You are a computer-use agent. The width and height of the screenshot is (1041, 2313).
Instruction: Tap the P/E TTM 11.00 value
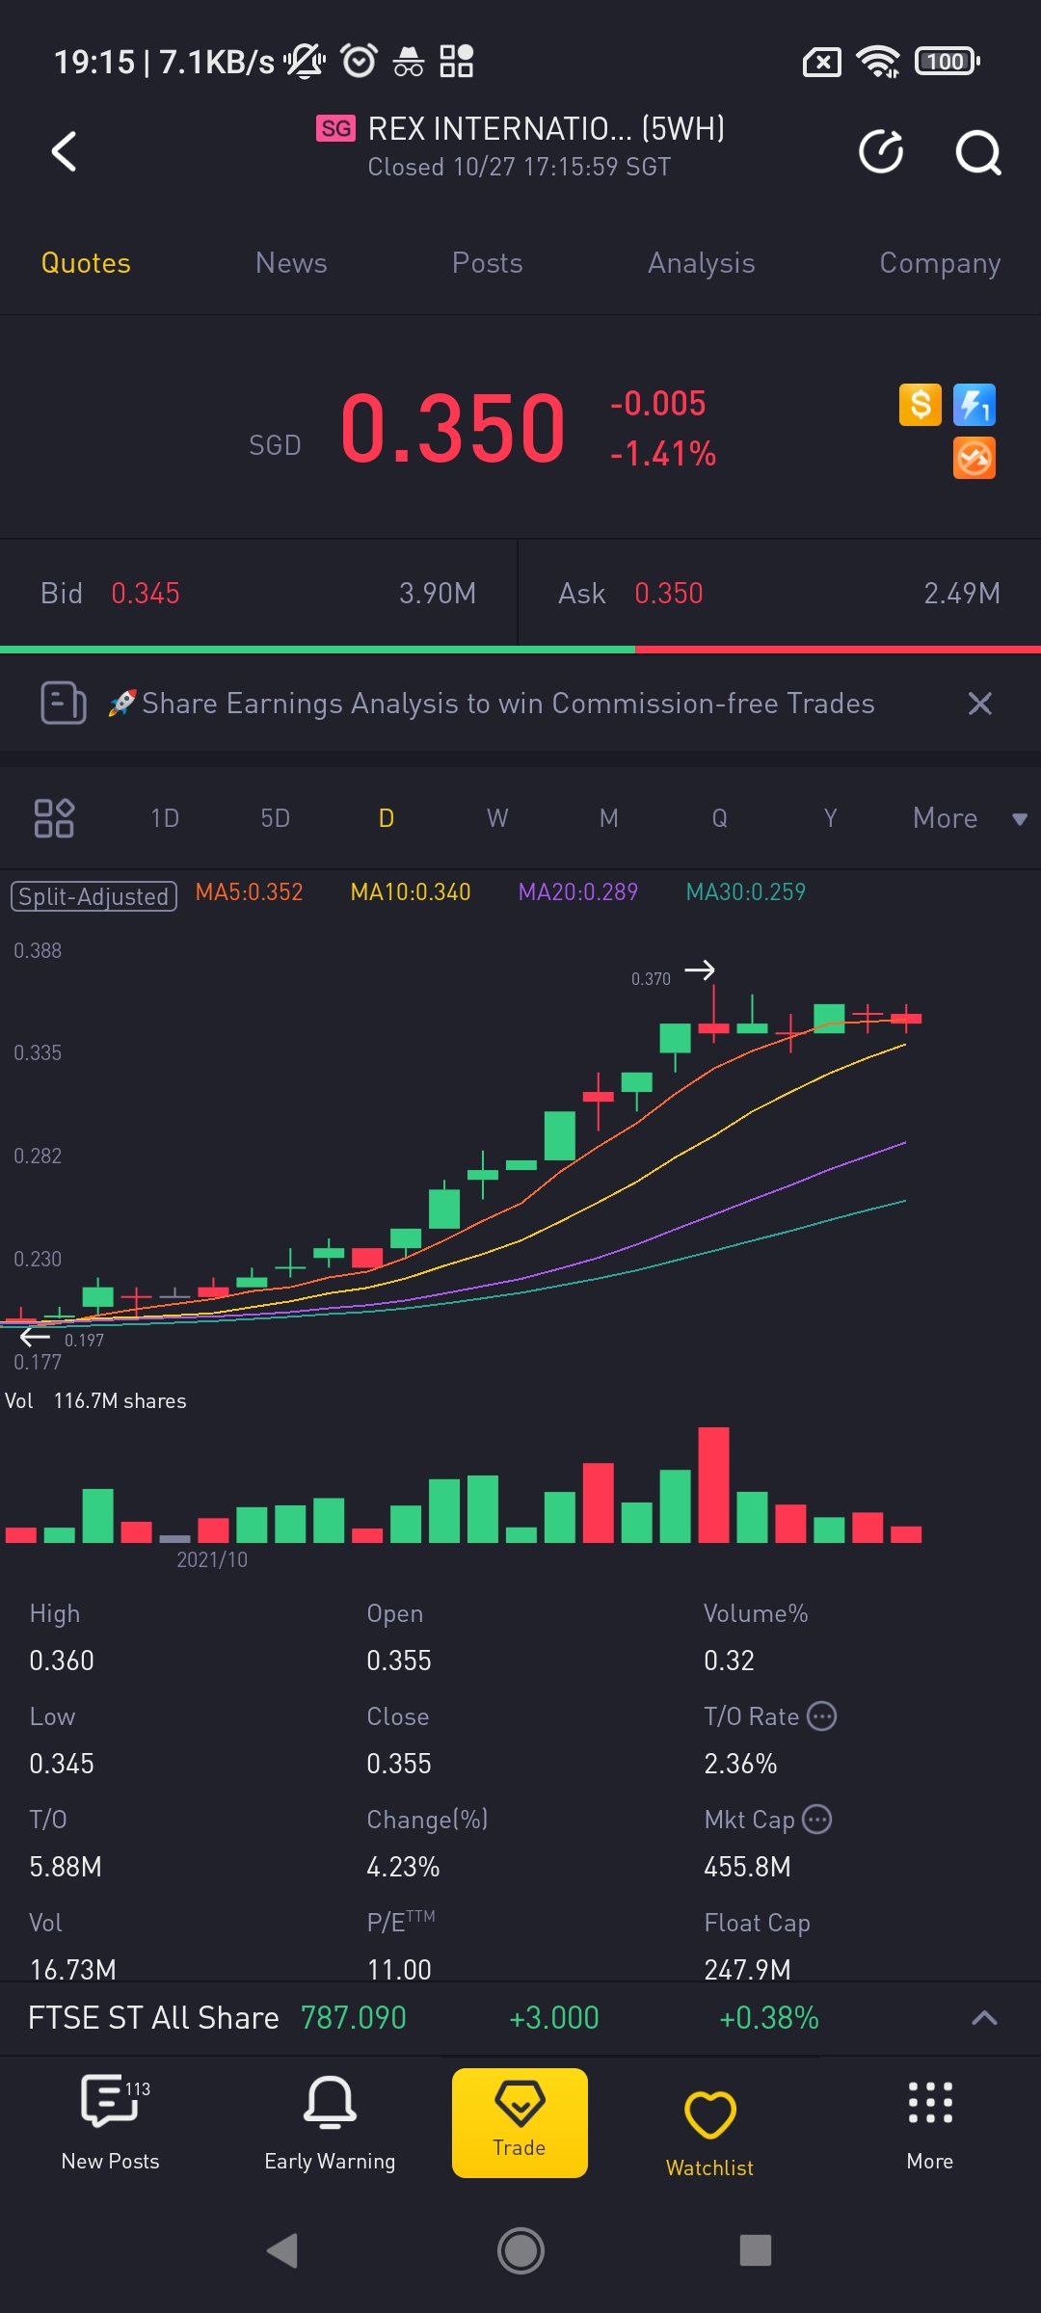point(399,1969)
